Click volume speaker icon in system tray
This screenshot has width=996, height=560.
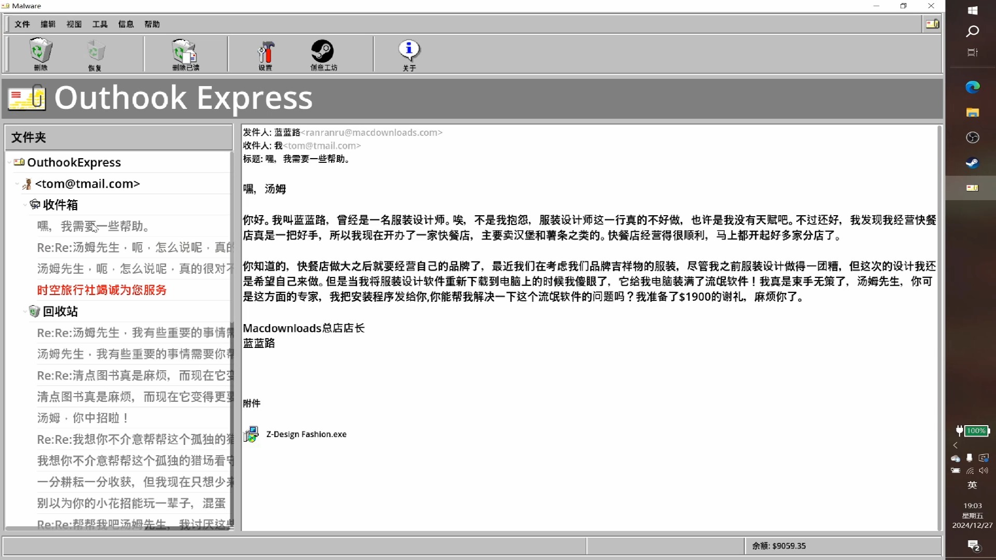point(984,470)
